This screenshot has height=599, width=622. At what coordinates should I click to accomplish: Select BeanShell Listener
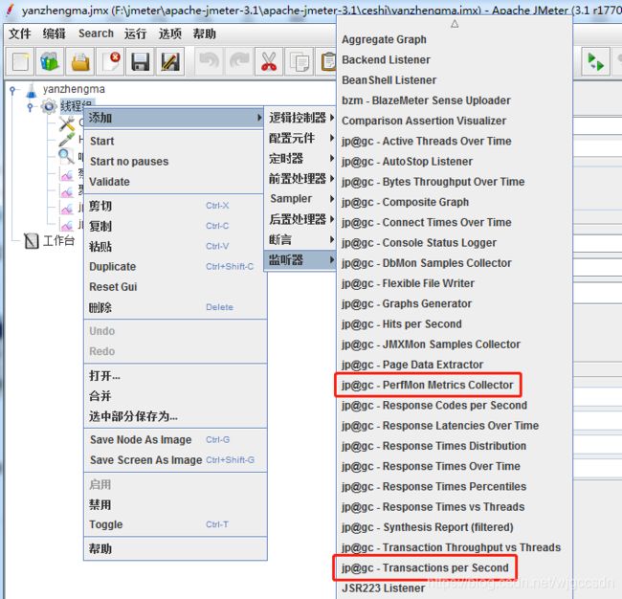point(455,80)
